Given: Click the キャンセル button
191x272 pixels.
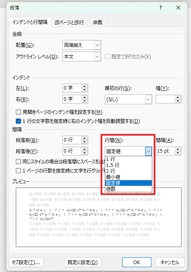Looking at the screenshot, I should point(170,262).
